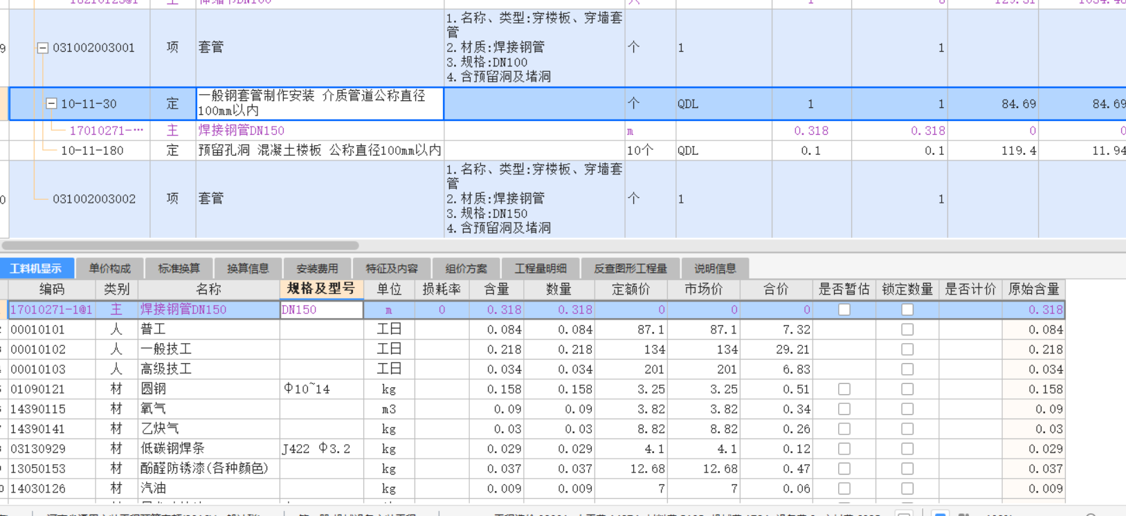This screenshot has height=516, width=1126.
Task: Open the 安装费用 tab
Action: (317, 268)
